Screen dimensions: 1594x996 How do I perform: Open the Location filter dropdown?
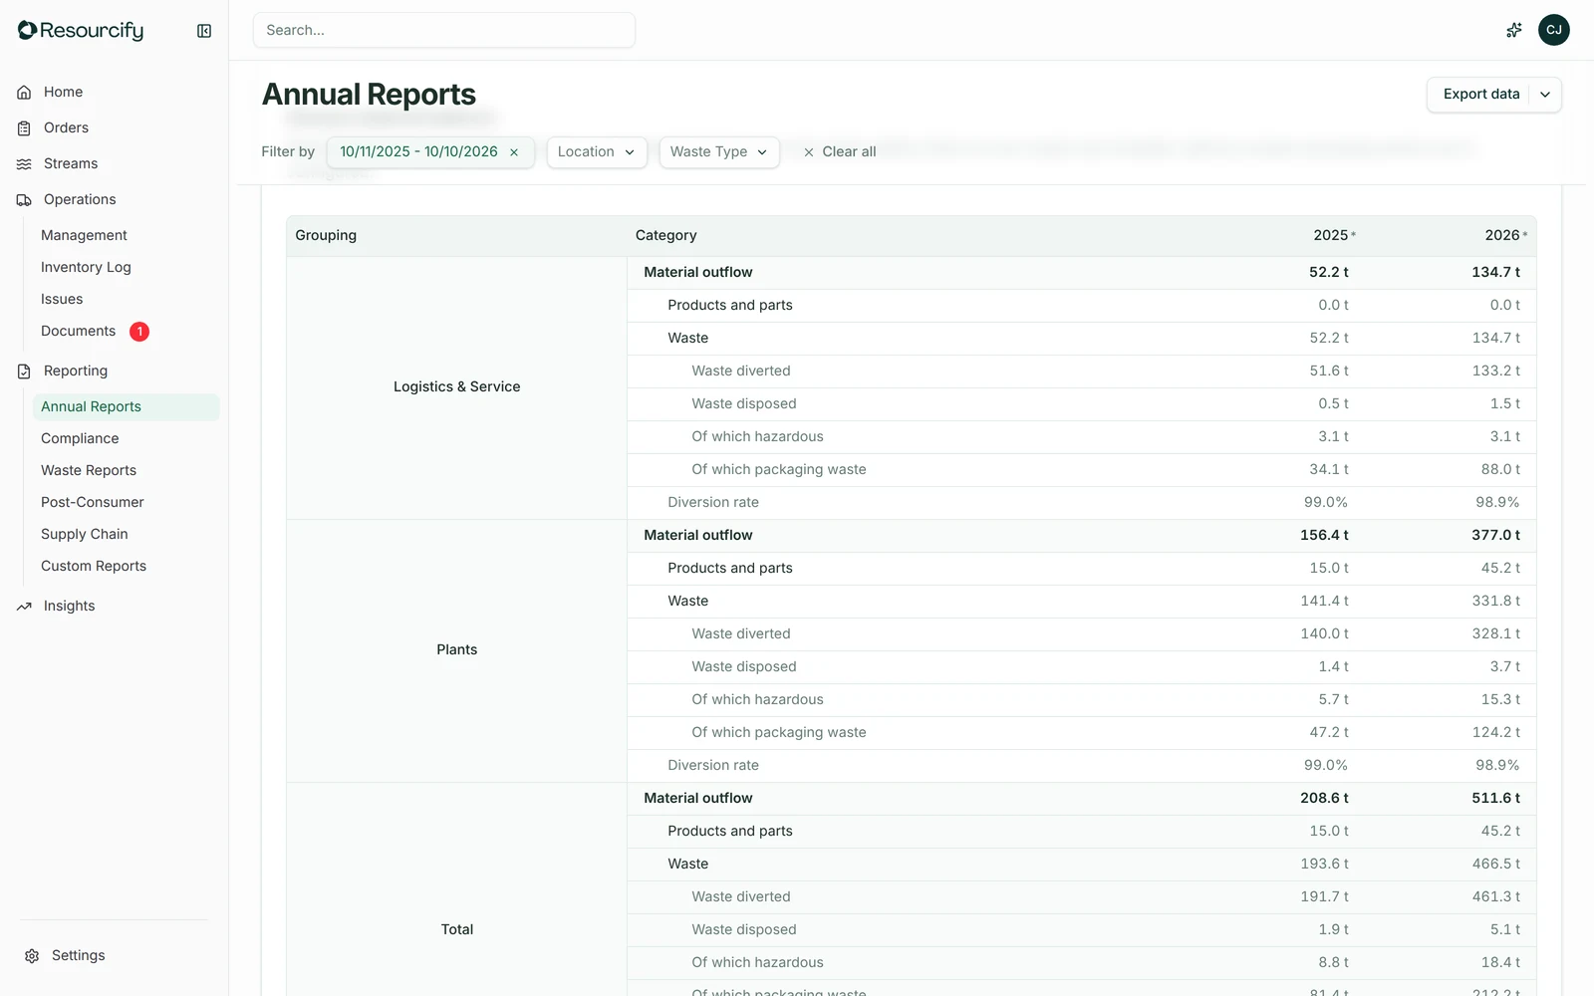(597, 151)
